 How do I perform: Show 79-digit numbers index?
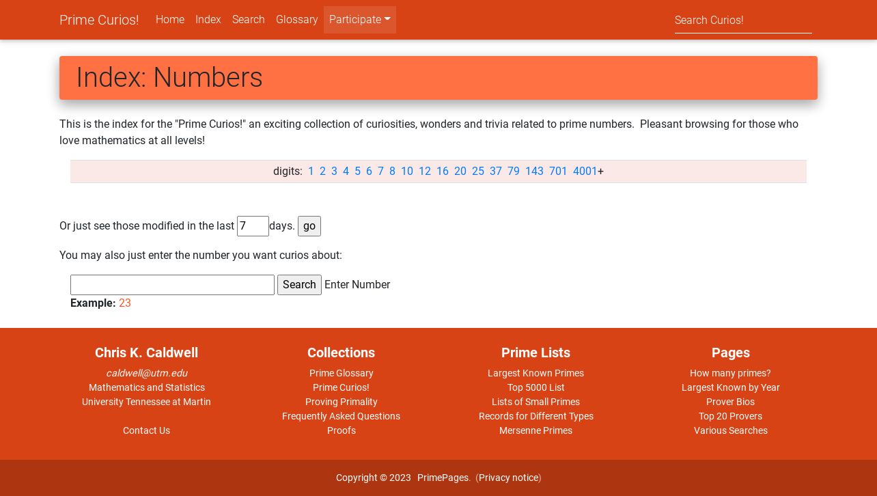[514, 171]
